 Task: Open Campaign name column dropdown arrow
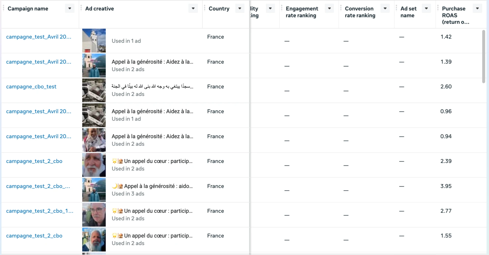70,8
